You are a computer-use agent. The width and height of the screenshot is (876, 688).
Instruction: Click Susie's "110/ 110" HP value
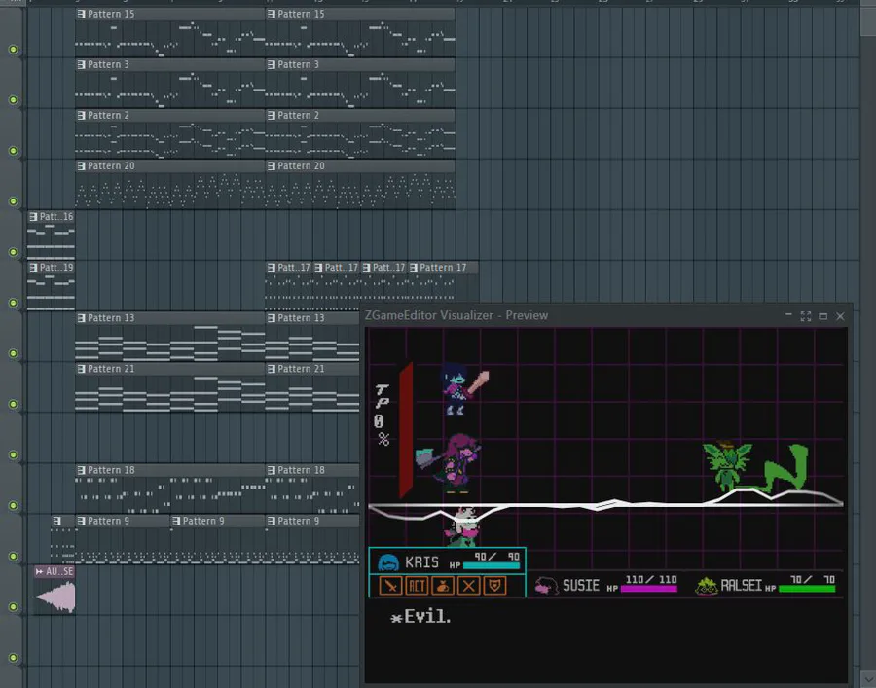coord(651,580)
